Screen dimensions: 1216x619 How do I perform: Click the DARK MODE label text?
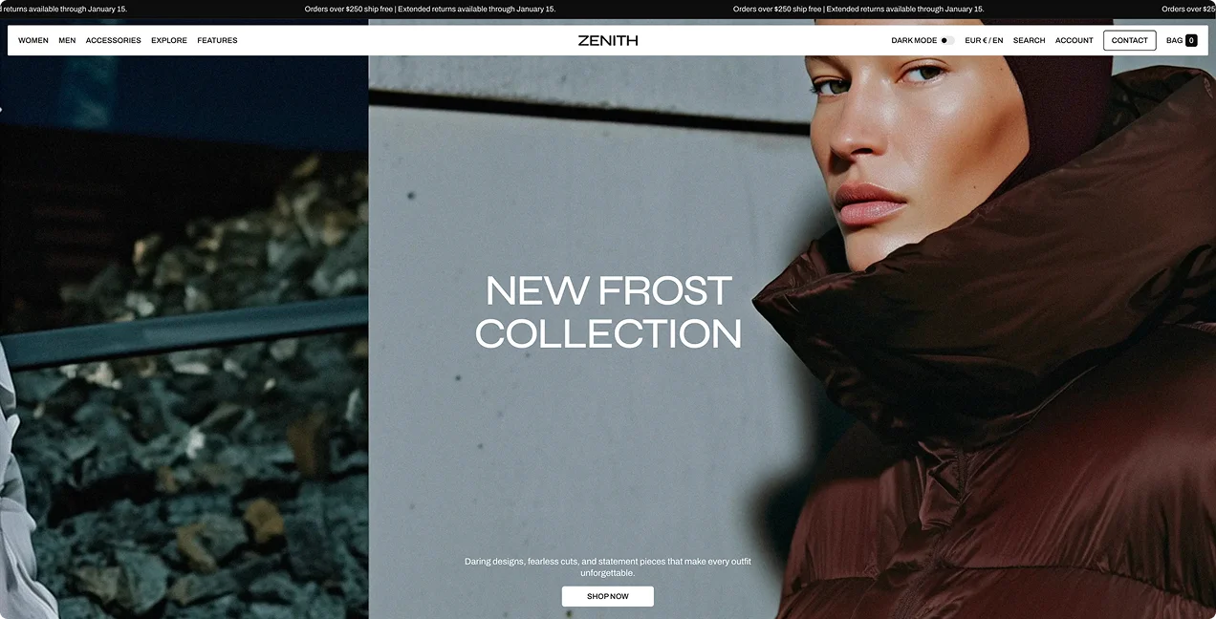(x=914, y=40)
